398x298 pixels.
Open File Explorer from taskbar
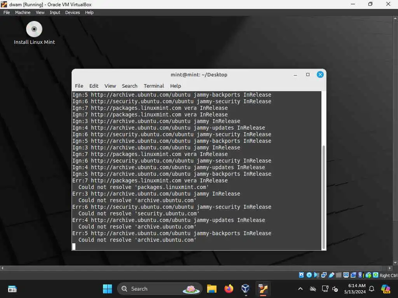coord(212,289)
